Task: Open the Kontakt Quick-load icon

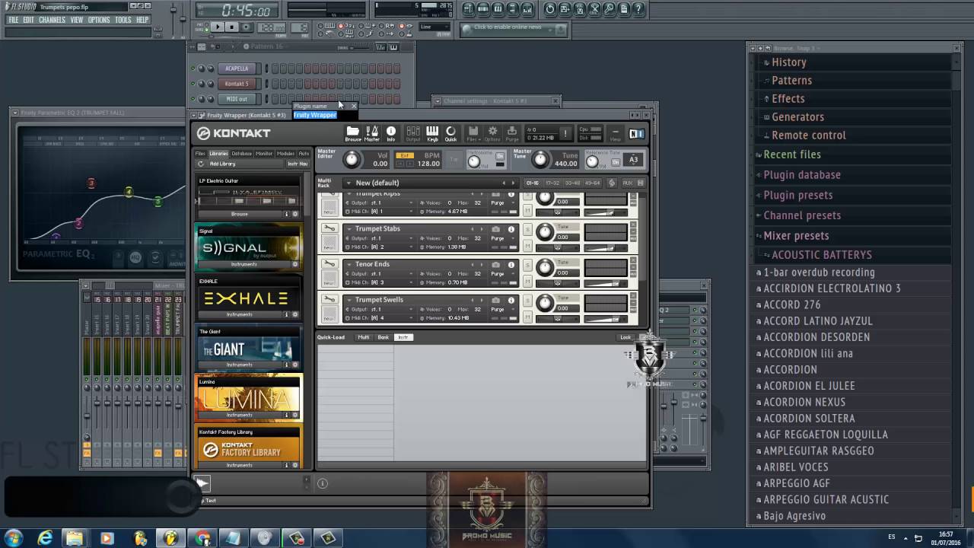Action: point(450,132)
